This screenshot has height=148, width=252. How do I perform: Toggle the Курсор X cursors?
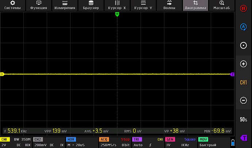point(117,5)
